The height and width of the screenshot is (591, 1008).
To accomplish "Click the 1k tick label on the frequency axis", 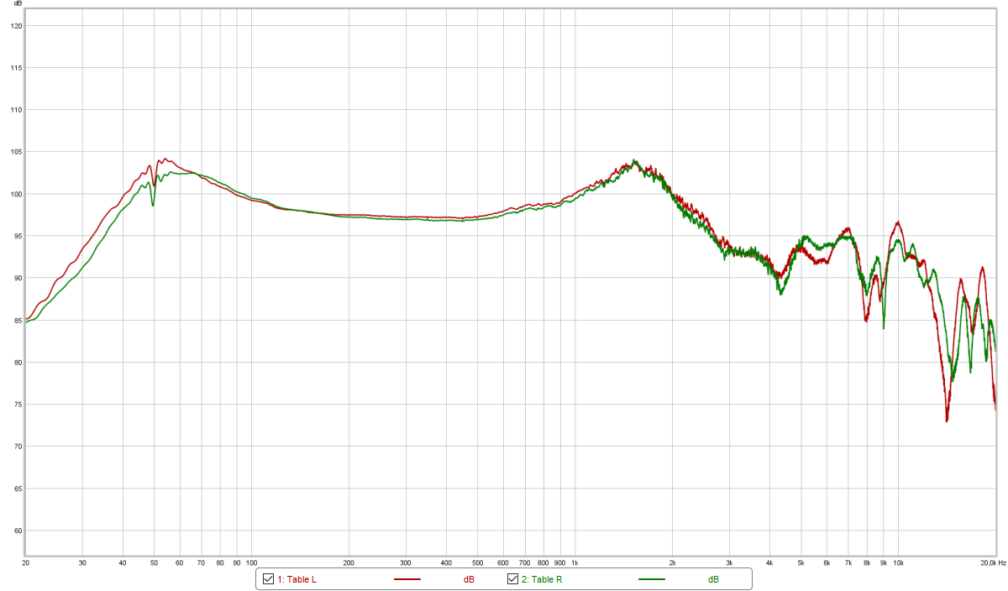I will pos(575,562).
